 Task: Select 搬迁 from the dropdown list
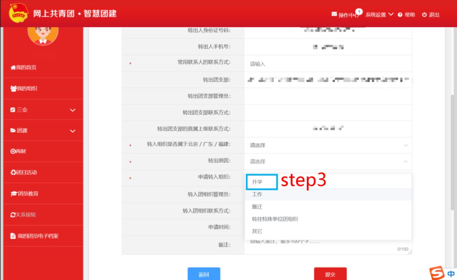pyautogui.click(x=328, y=207)
